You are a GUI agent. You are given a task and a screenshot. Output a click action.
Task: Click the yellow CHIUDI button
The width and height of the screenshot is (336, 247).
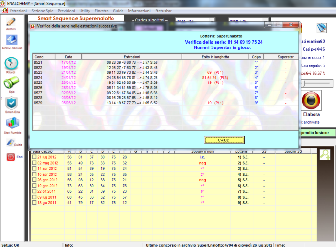(x=224, y=140)
